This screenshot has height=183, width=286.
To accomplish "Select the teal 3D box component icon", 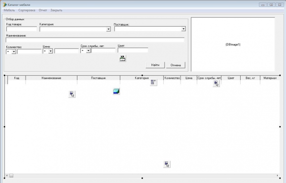I will point(116,91).
